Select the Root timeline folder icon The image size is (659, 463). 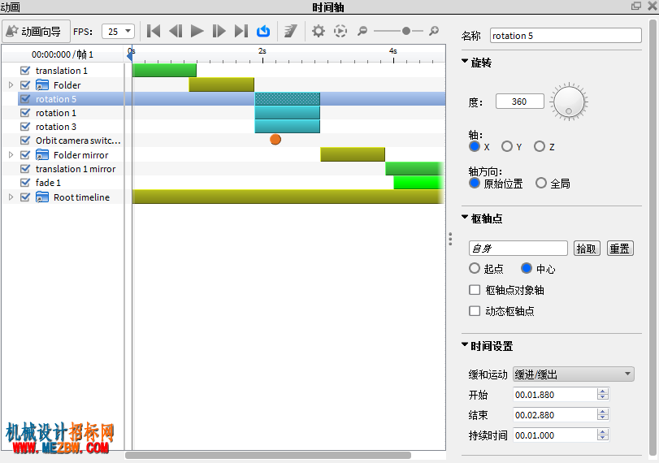pos(42,197)
